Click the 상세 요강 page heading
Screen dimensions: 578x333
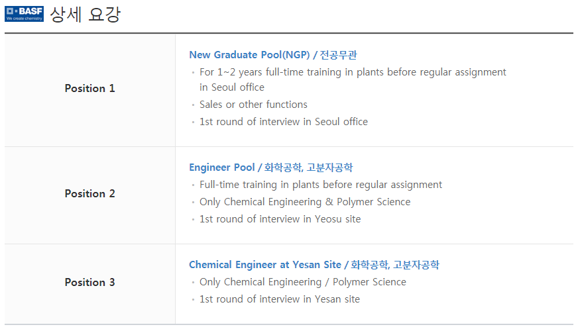coord(86,15)
